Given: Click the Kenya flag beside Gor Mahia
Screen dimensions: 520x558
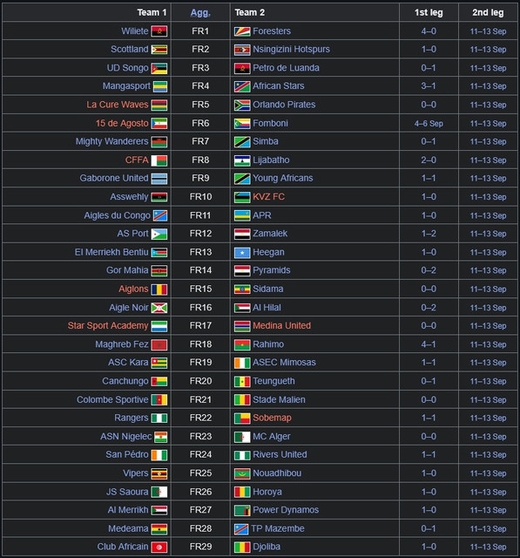Looking at the screenshot, I should [159, 270].
